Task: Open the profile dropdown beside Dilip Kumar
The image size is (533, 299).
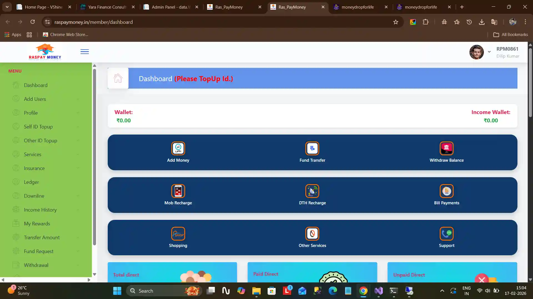Action: pos(489,52)
